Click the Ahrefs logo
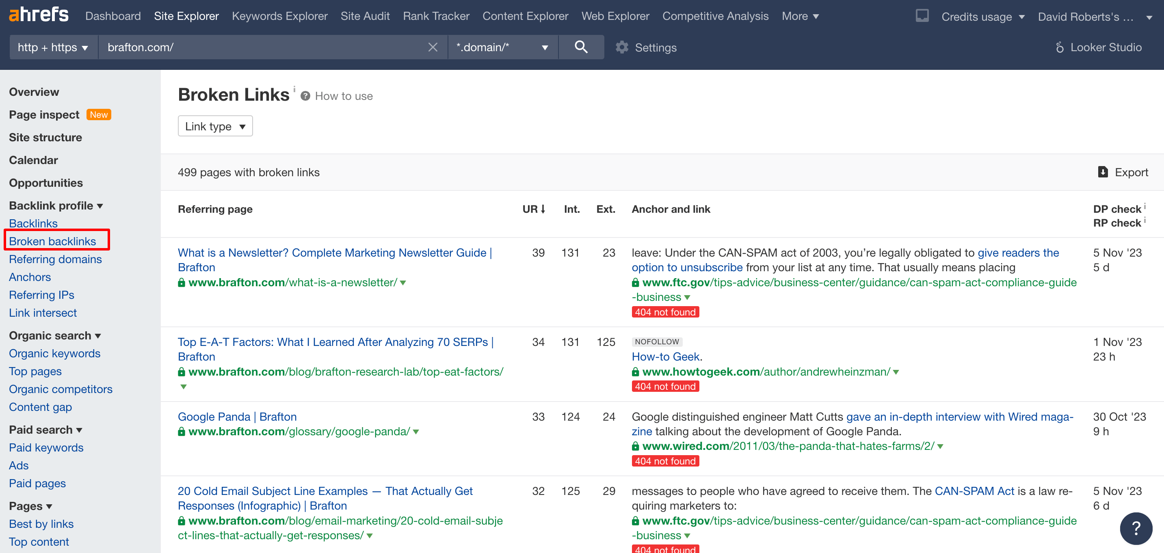 pos(39,15)
